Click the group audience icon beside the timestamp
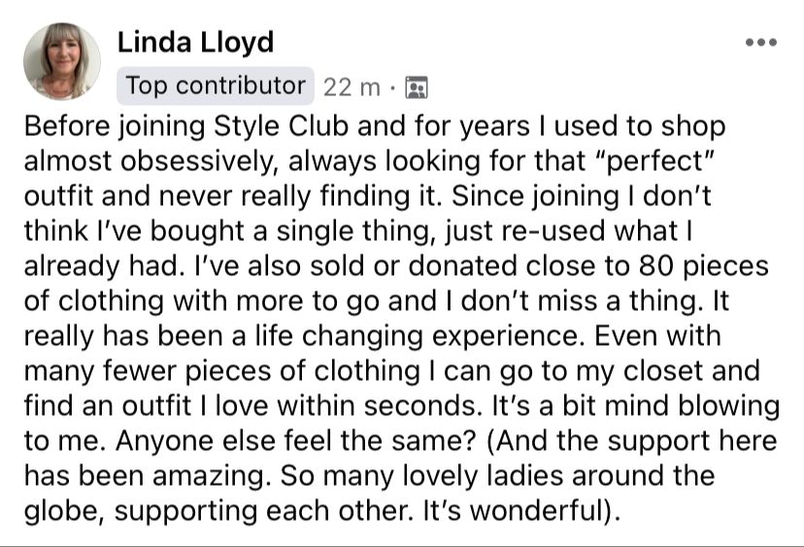 coord(417,87)
